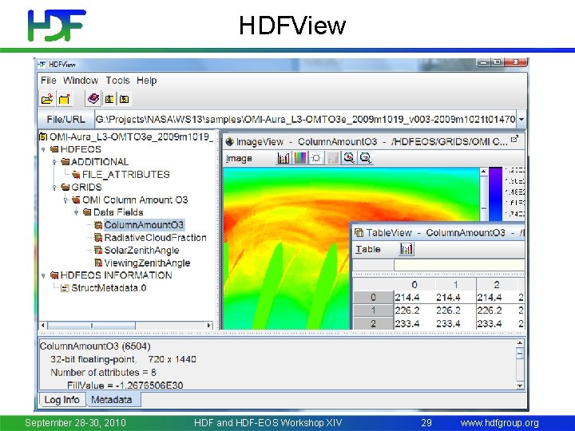Click the disabled gray ImageView toolbar icon
This screenshot has height=431, width=575.
pos(332,158)
